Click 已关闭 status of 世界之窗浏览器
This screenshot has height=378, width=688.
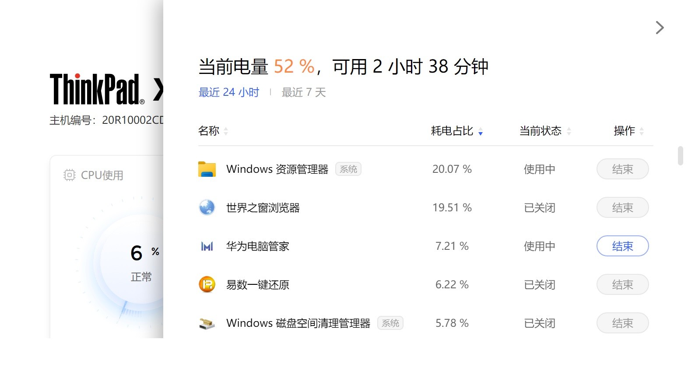tap(540, 208)
